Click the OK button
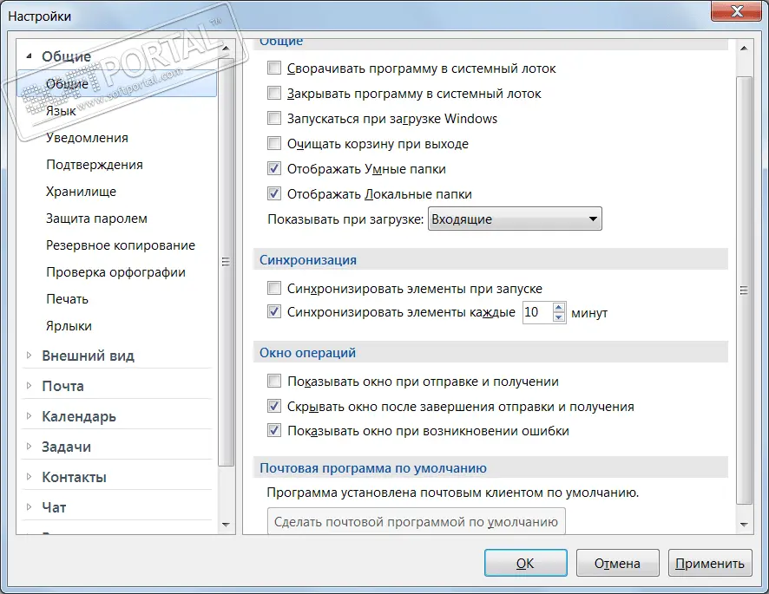Viewport: 769px width, 594px height. click(x=525, y=563)
